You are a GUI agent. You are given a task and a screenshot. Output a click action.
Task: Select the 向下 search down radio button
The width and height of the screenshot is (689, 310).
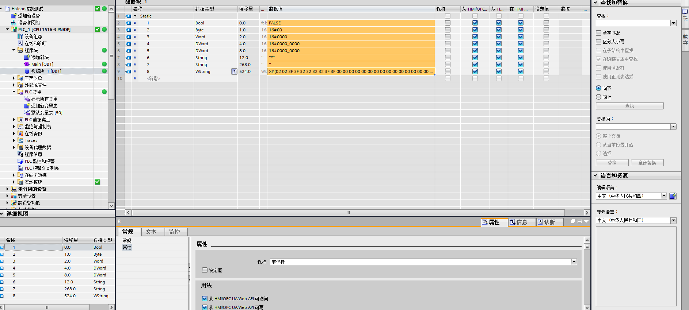coord(598,88)
